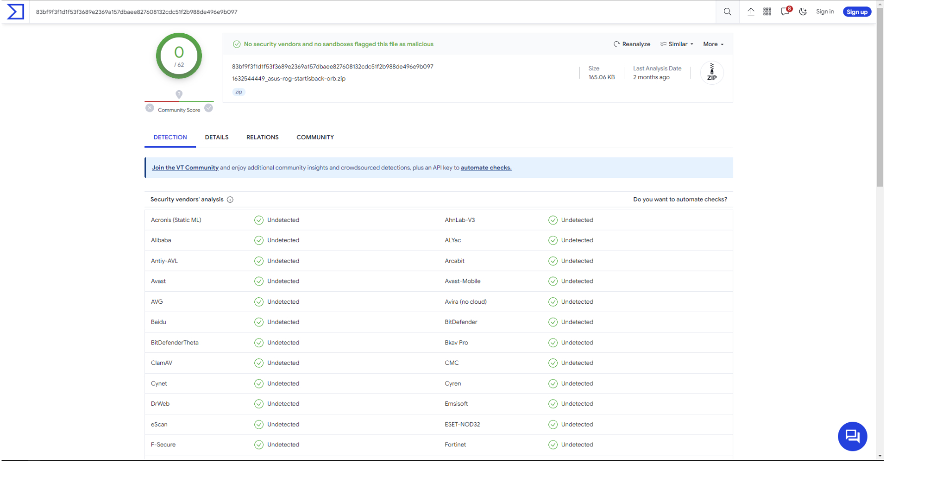Select the file name 1632544449_asus-rog-startisback-orb.zip
This screenshot has height=496, width=952.
point(289,79)
